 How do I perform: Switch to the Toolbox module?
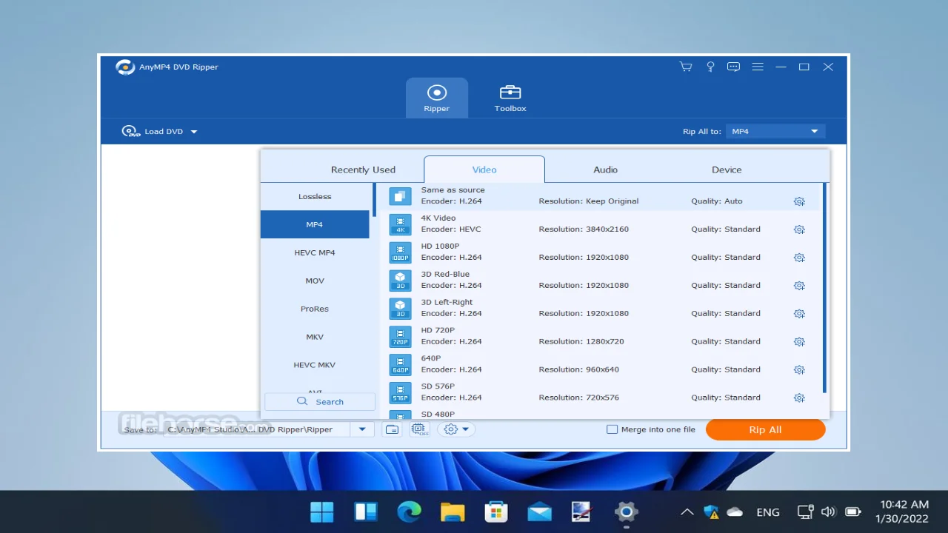pyautogui.click(x=510, y=98)
